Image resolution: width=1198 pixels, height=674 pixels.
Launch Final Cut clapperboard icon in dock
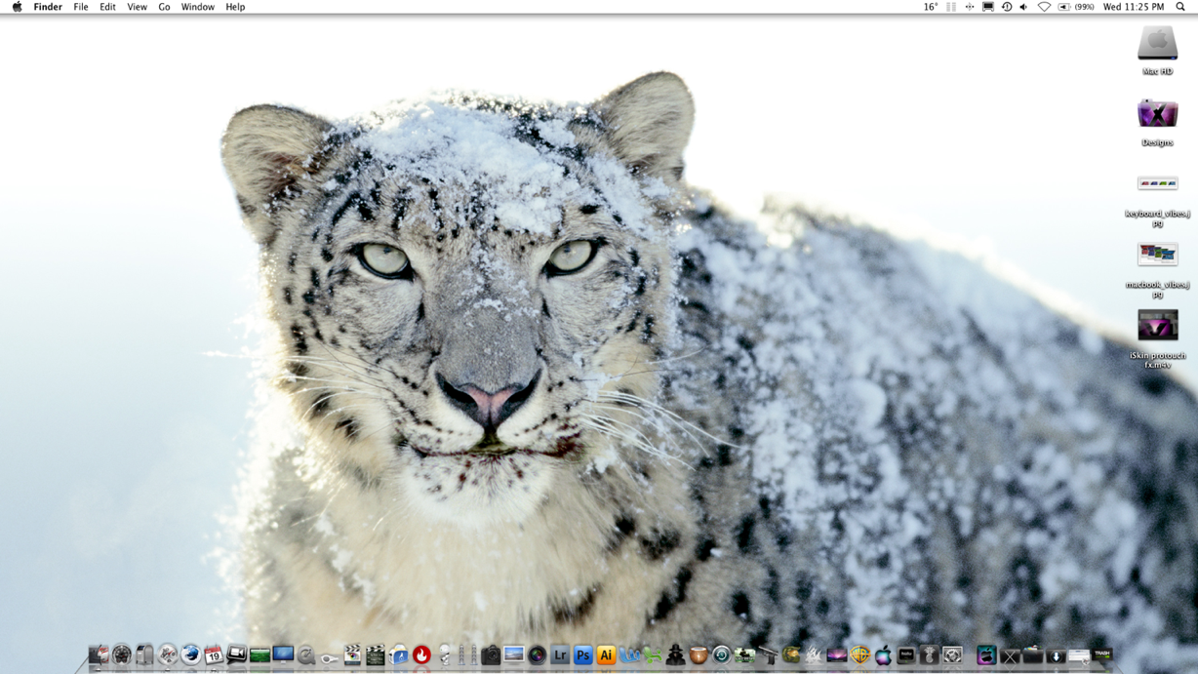tap(352, 654)
